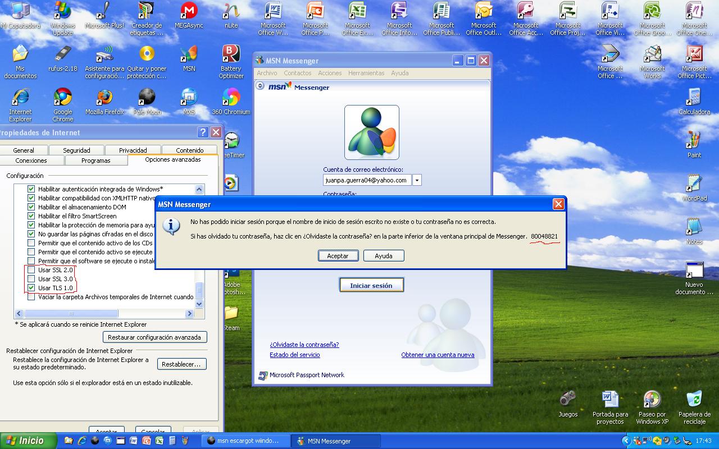Uncheck Usar TLS 1.0 checkbox

[31, 288]
